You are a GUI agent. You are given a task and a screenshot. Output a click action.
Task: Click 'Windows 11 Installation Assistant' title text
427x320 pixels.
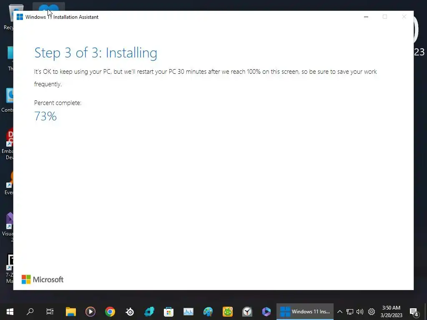click(62, 17)
